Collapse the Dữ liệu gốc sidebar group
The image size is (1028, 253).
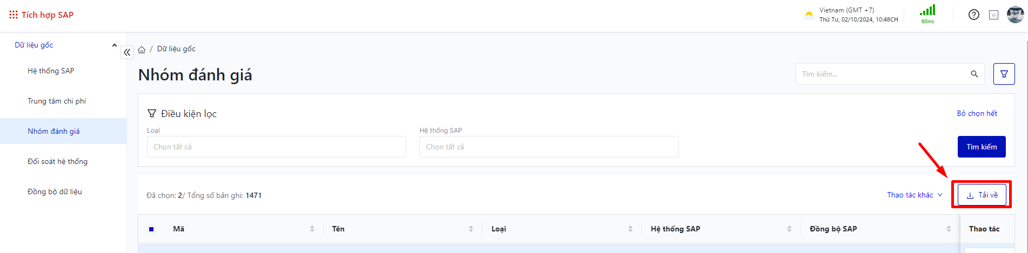tap(114, 45)
